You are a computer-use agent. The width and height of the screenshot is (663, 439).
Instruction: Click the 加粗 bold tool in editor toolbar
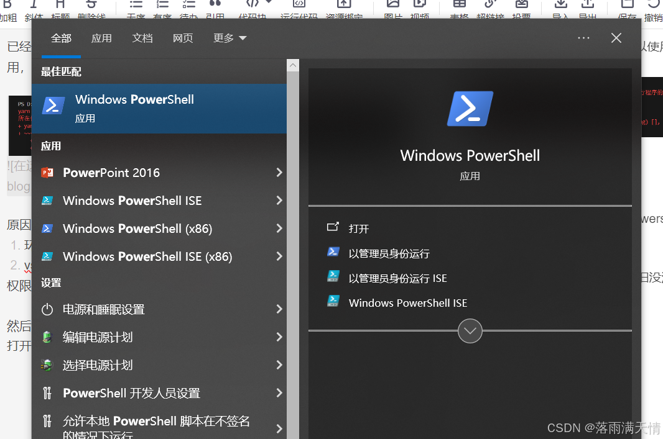click(7, 11)
